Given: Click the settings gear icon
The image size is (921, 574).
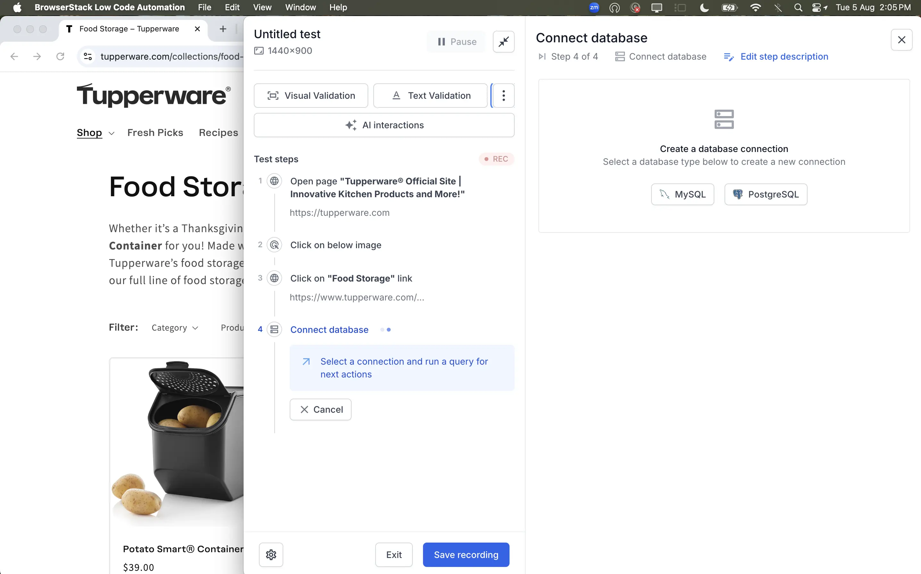Looking at the screenshot, I should click(x=271, y=555).
